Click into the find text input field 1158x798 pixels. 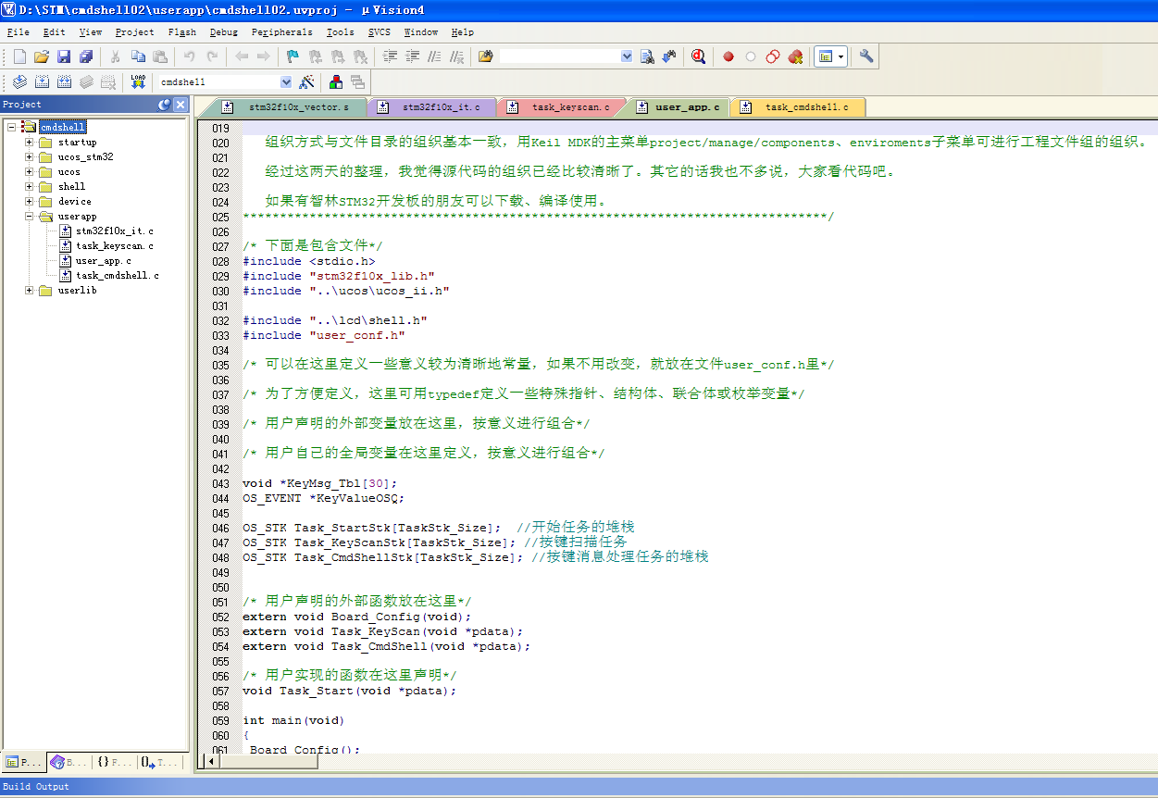pyautogui.click(x=559, y=56)
